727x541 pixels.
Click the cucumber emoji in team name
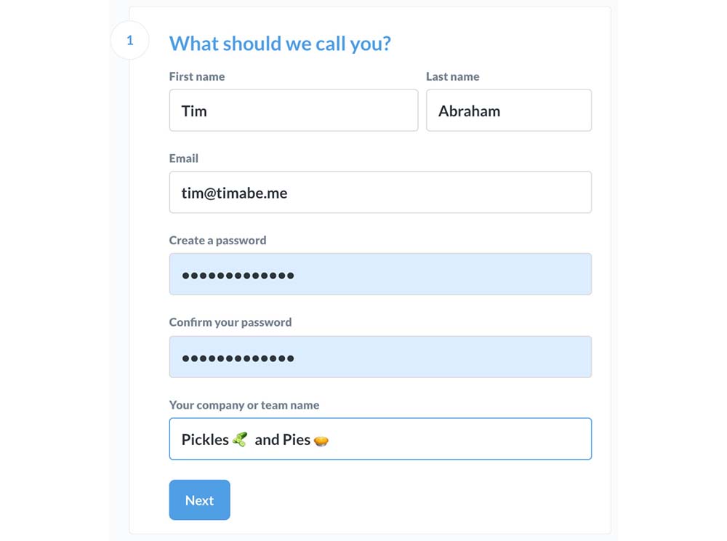[x=240, y=440]
